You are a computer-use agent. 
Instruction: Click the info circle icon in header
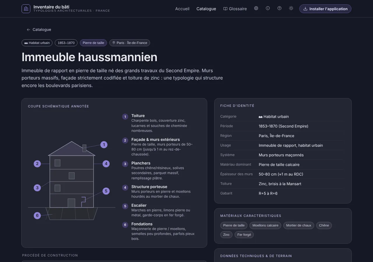(x=268, y=8)
